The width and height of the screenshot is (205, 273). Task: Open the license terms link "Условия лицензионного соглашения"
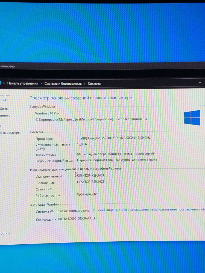coord(149,210)
